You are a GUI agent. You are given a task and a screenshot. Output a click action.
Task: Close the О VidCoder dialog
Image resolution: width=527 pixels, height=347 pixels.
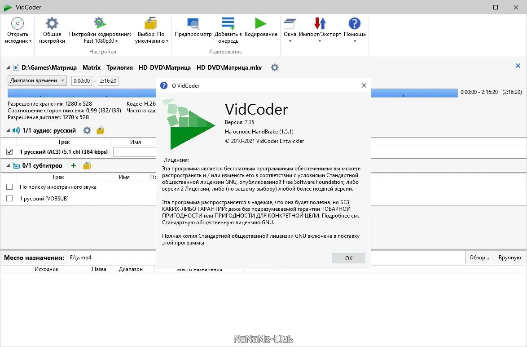coord(364,85)
